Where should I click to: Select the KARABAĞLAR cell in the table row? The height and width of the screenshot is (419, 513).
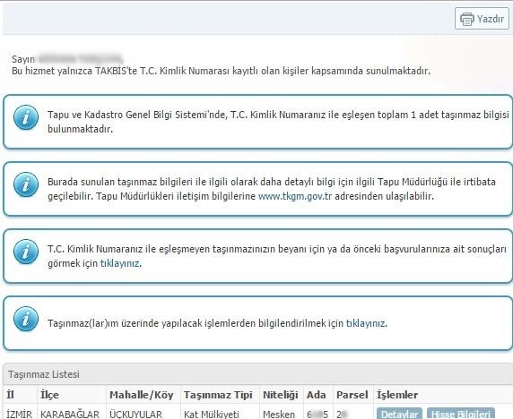[x=70, y=415]
